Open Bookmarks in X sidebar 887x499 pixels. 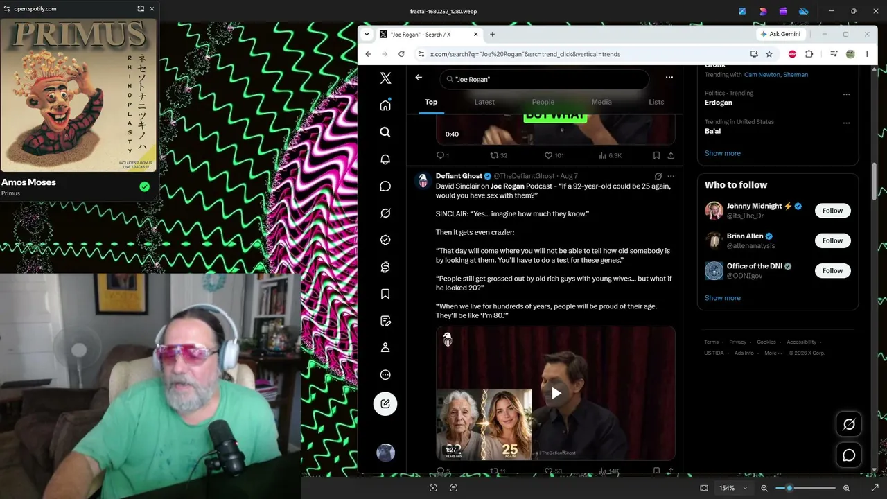385,294
